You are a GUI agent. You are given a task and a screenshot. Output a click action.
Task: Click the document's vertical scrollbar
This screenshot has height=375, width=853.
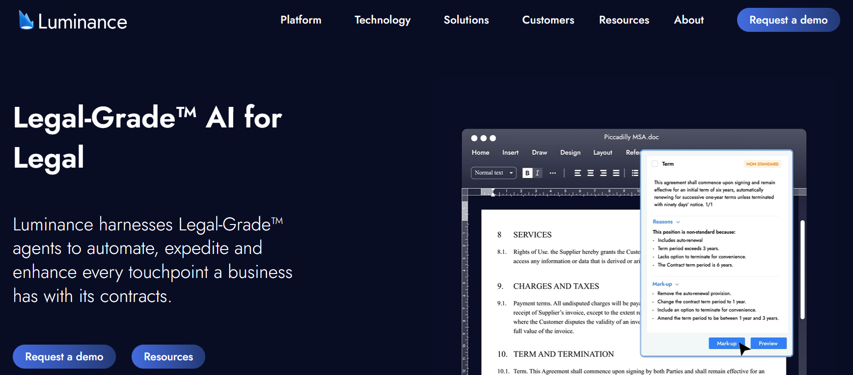(x=802, y=270)
